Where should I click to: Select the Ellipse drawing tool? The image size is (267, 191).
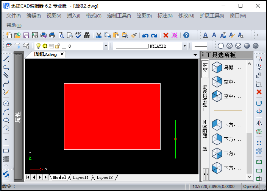click(x=6, y=120)
